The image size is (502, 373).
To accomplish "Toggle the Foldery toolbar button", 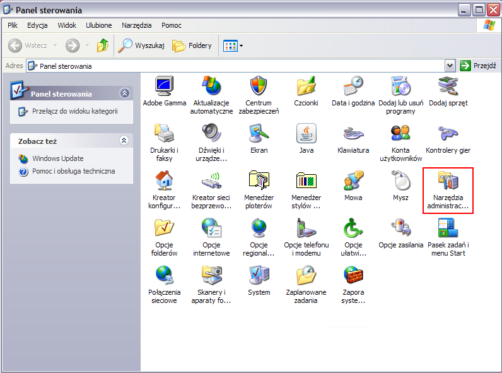I will click(192, 45).
